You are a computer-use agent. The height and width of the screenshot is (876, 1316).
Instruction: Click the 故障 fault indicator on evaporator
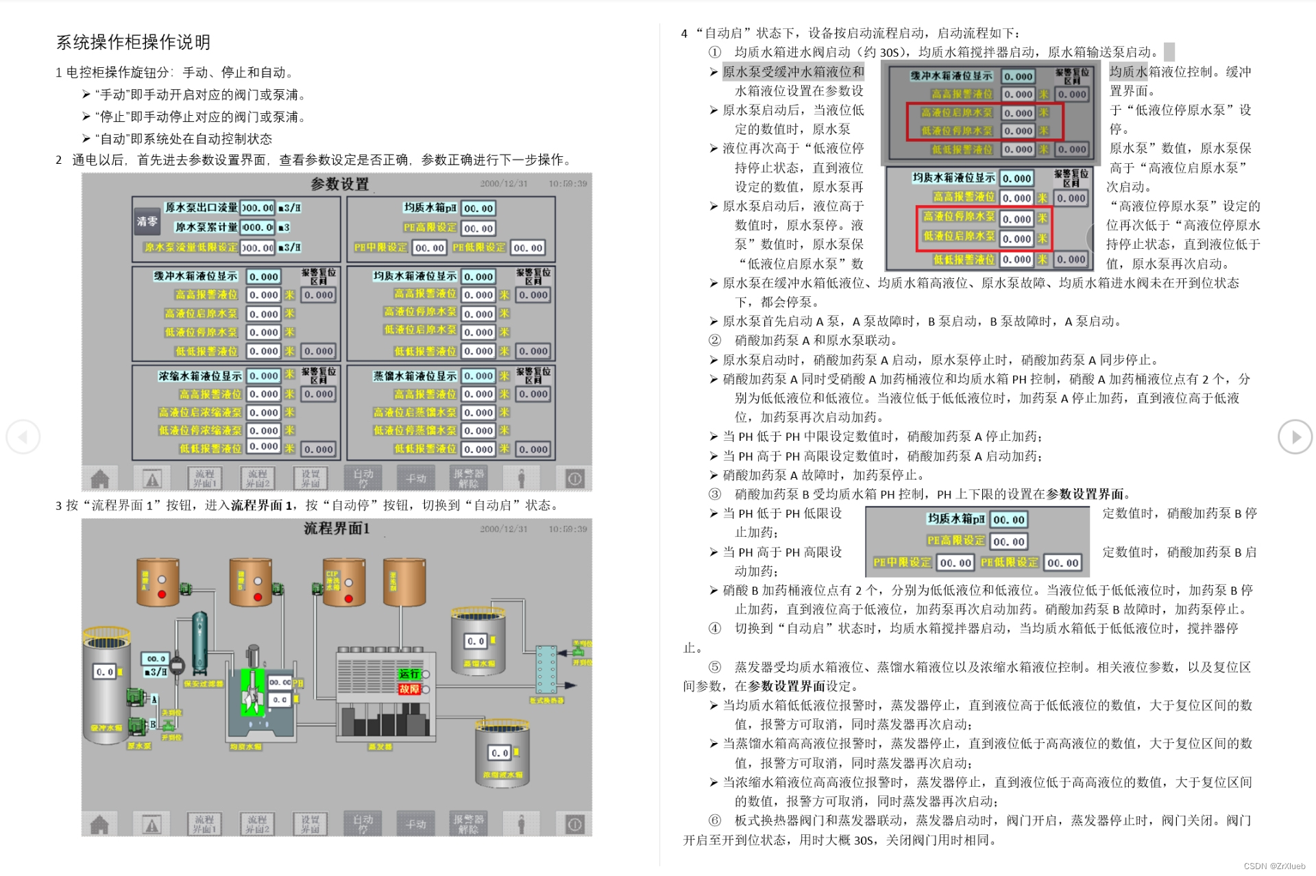coord(409,689)
